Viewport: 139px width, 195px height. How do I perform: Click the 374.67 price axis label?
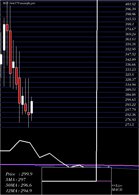(x=130, y=29)
